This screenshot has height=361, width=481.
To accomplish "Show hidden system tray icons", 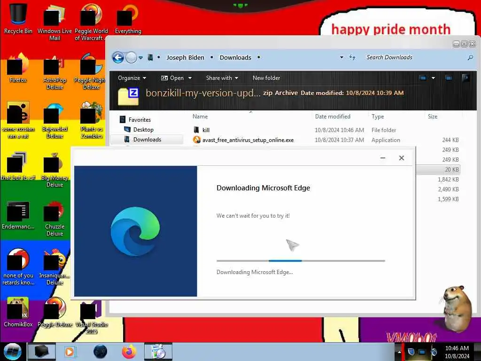I will pyautogui.click(x=399, y=352).
